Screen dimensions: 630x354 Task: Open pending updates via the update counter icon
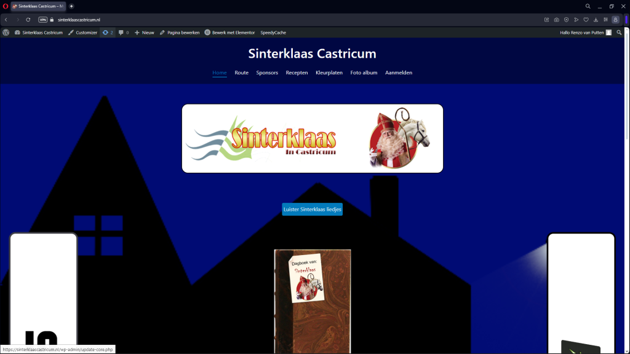pos(105,33)
